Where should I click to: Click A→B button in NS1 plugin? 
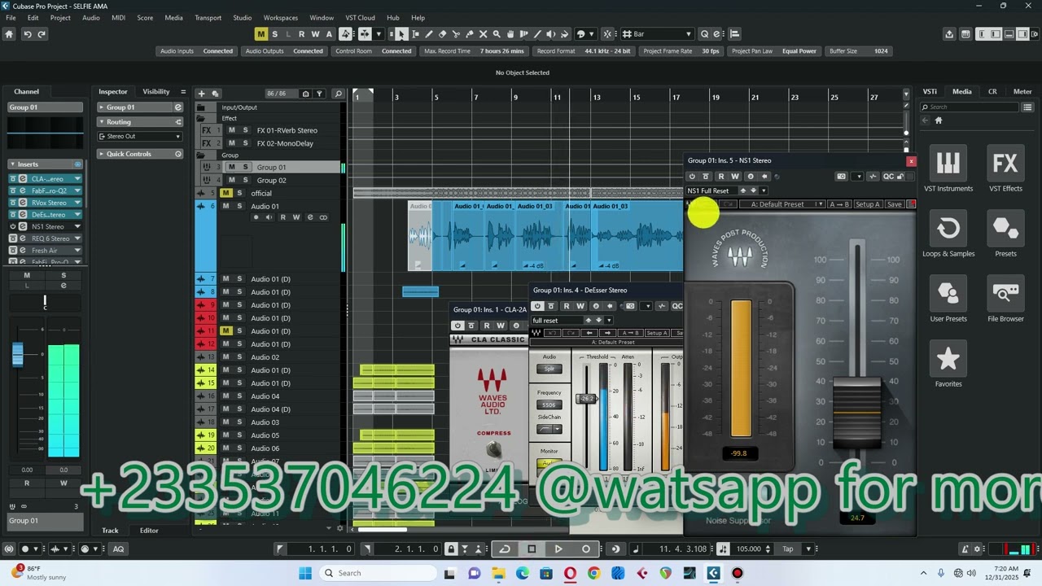(839, 204)
